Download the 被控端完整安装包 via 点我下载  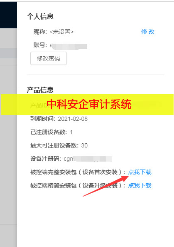[x=140, y=172]
